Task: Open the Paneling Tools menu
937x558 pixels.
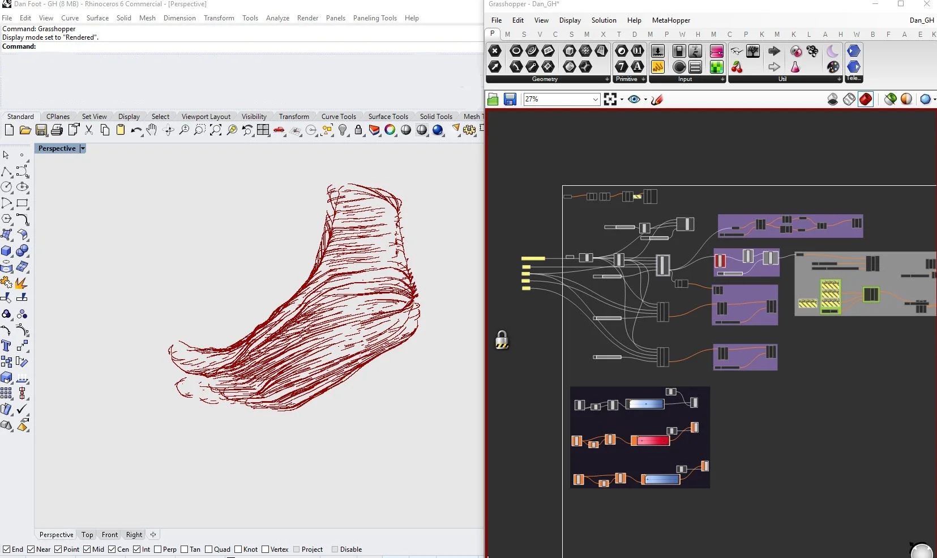Action: 375,18
